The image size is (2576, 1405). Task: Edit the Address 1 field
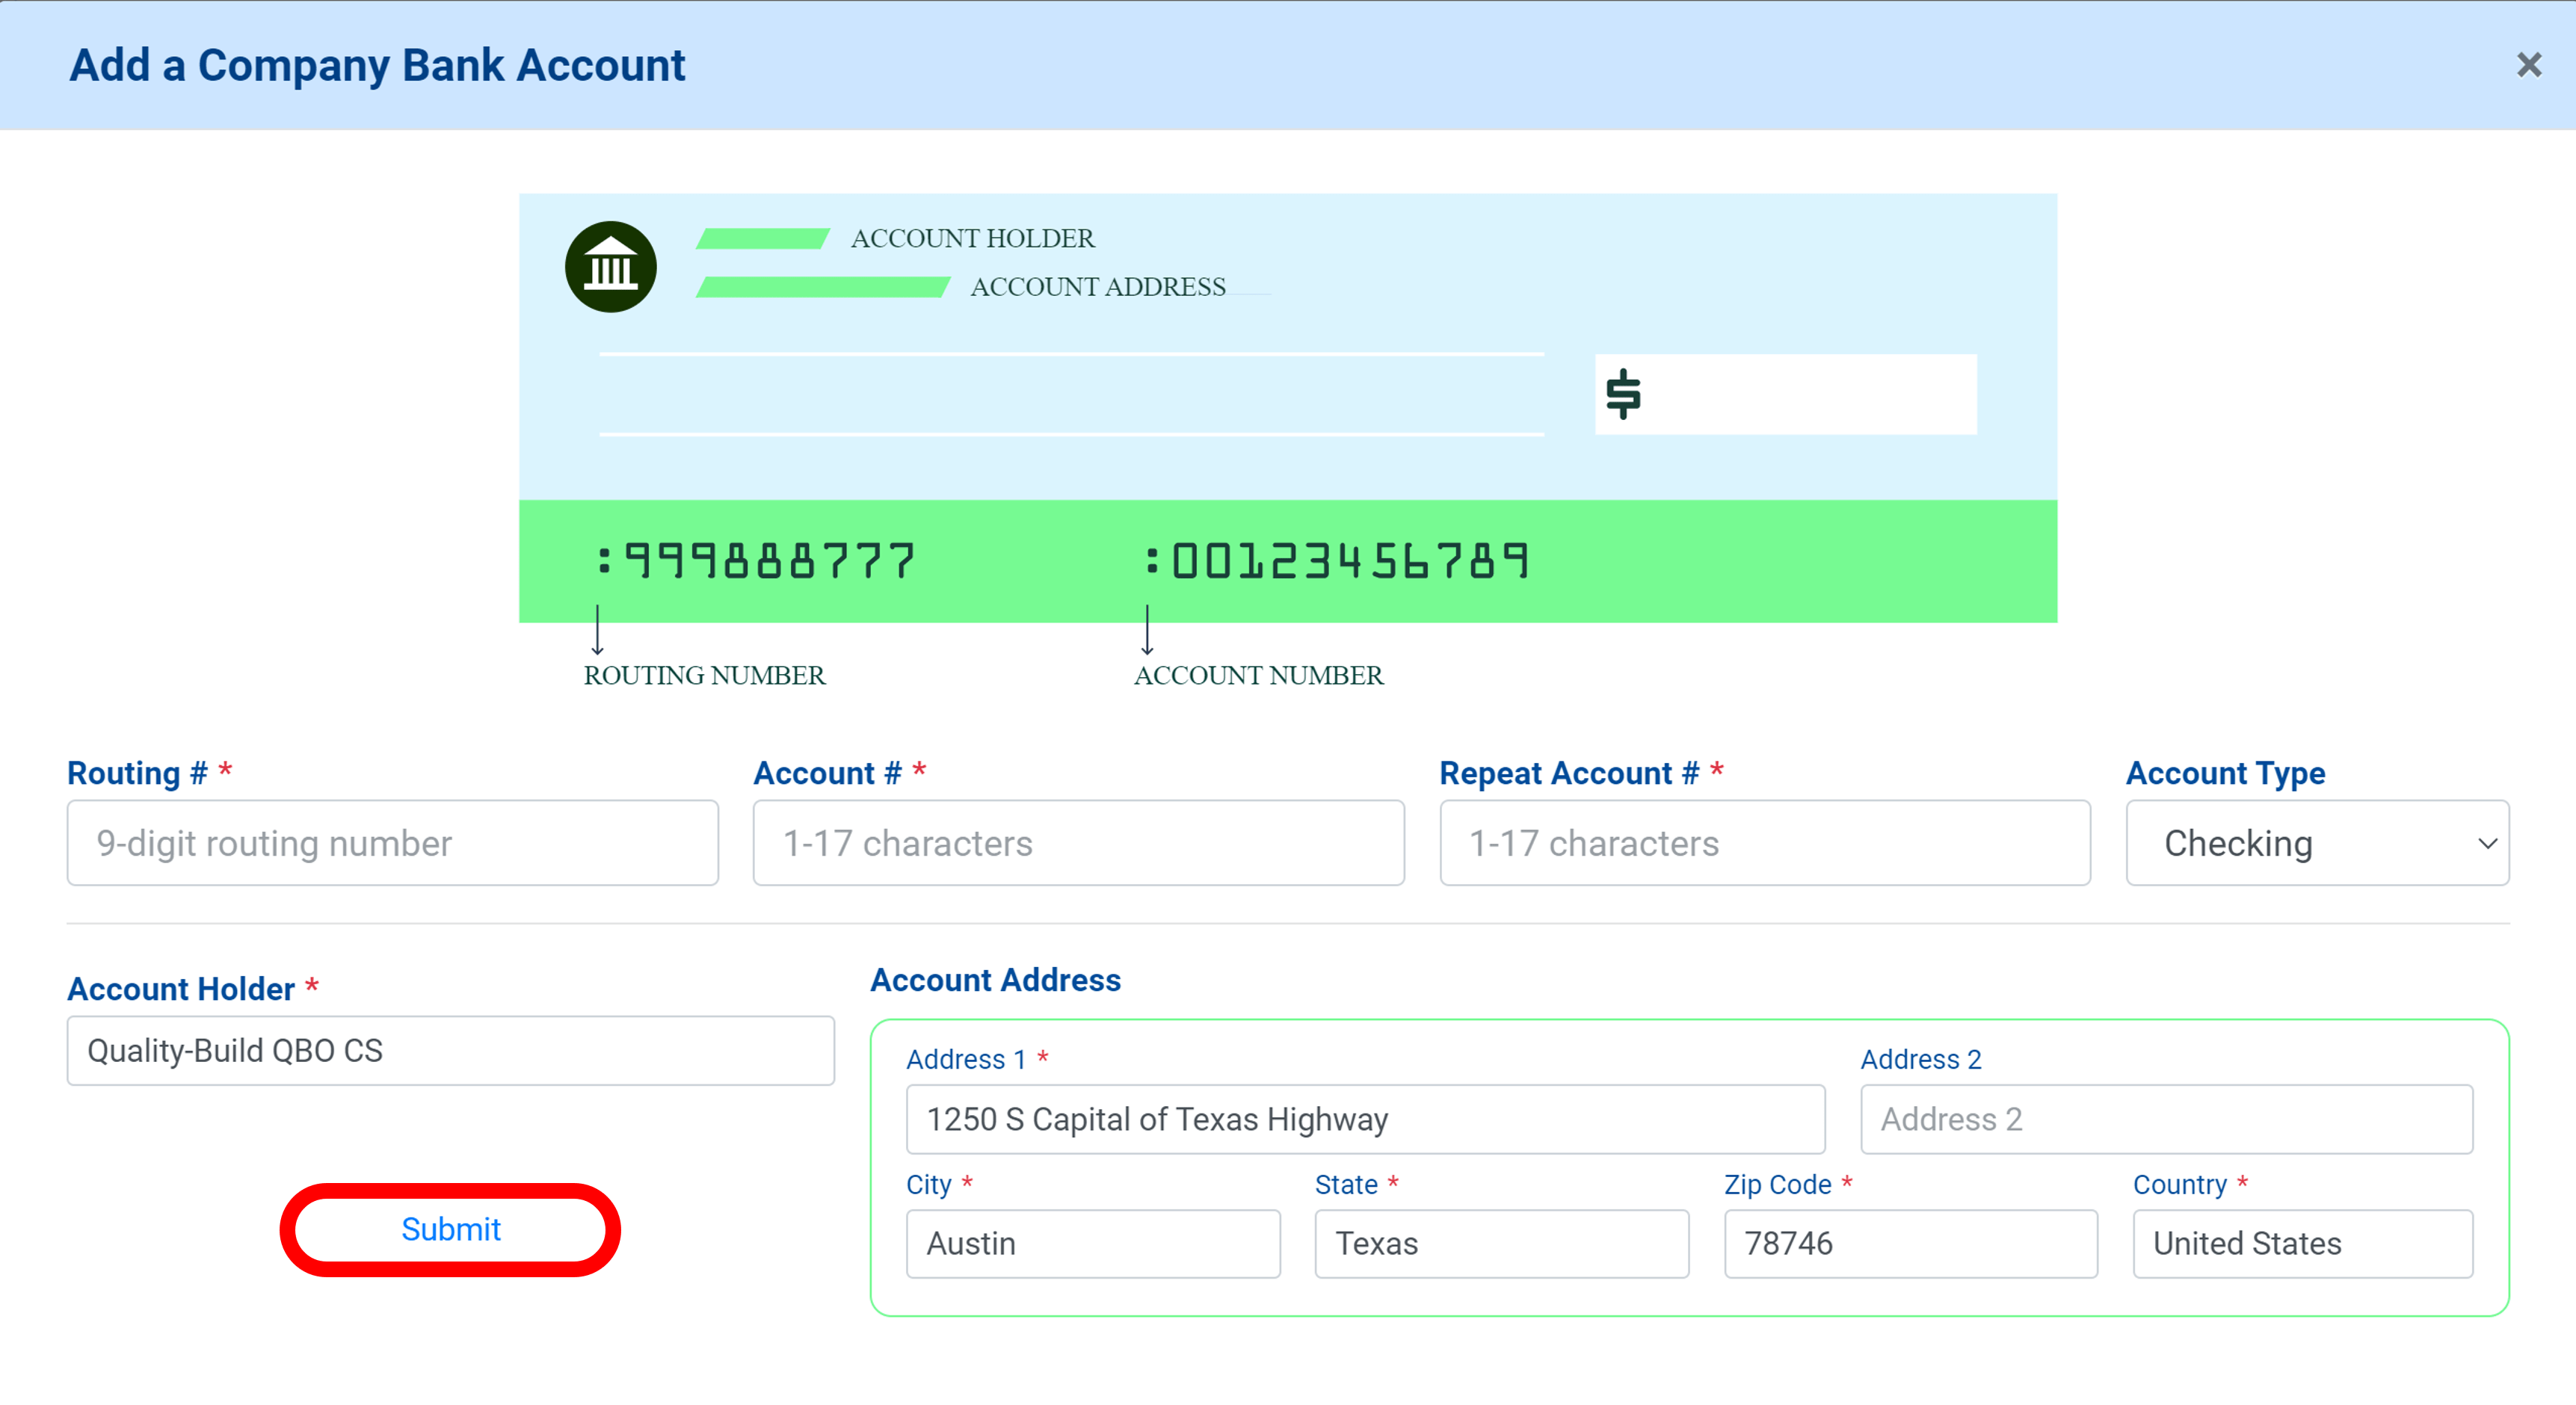(x=1365, y=1119)
